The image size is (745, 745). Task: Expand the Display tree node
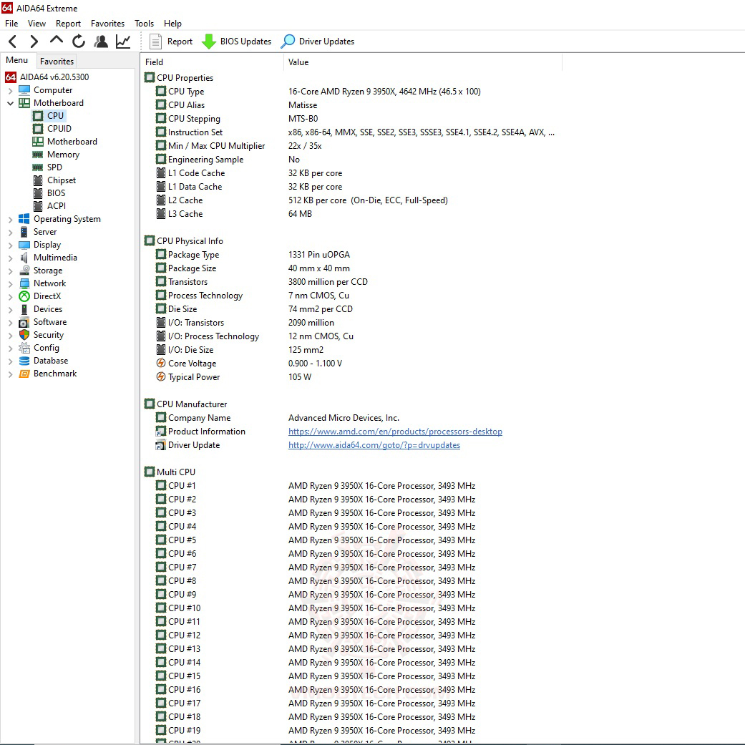click(x=11, y=245)
